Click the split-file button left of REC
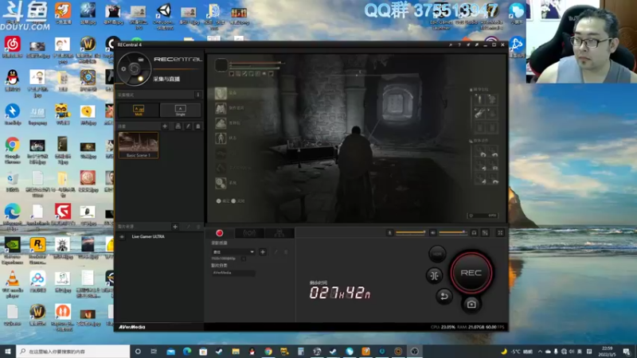Image resolution: width=637 pixels, height=358 pixels. [434, 275]
